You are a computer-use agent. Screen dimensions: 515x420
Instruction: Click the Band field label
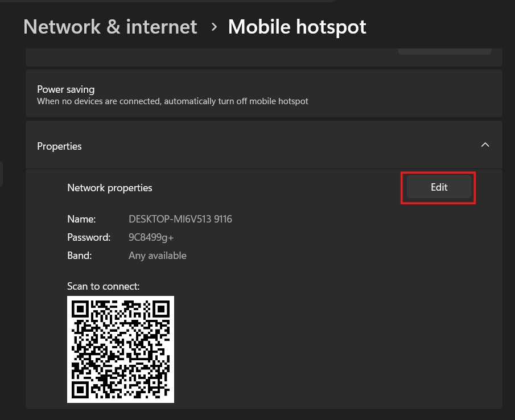(79, 256)
